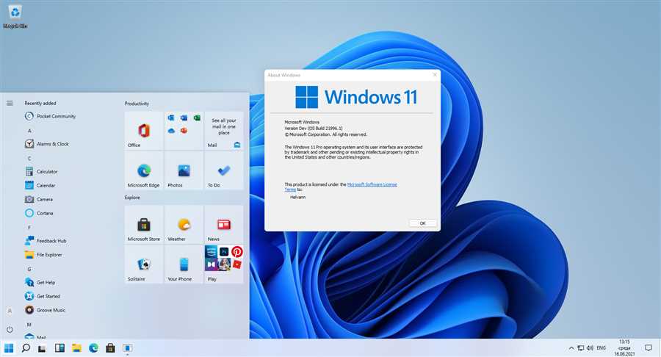Expand the Start menu hamburger button
Image resolution: width=661 pixels, height=357 pixels.
[10, 103]
